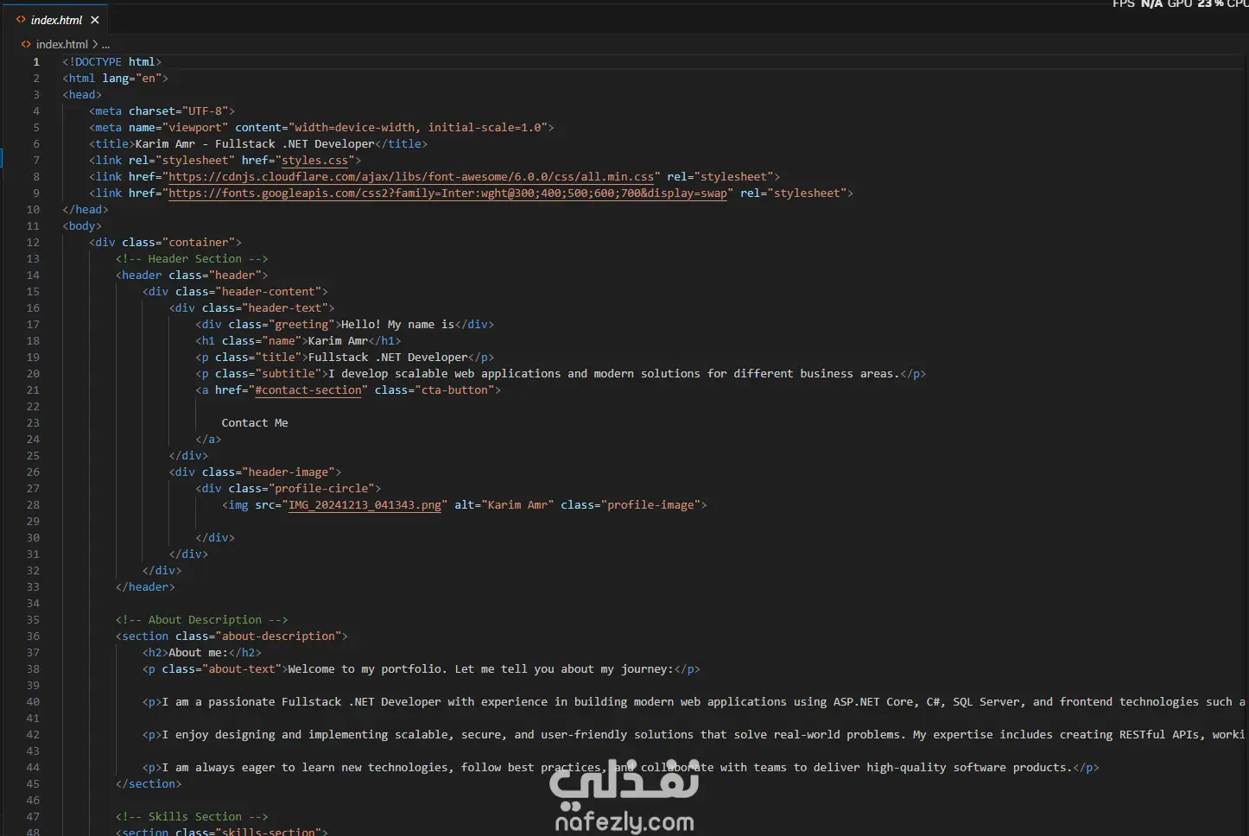Screen dimensions: 1249x836
Task: Click the closing head tag
Action: 86,210
